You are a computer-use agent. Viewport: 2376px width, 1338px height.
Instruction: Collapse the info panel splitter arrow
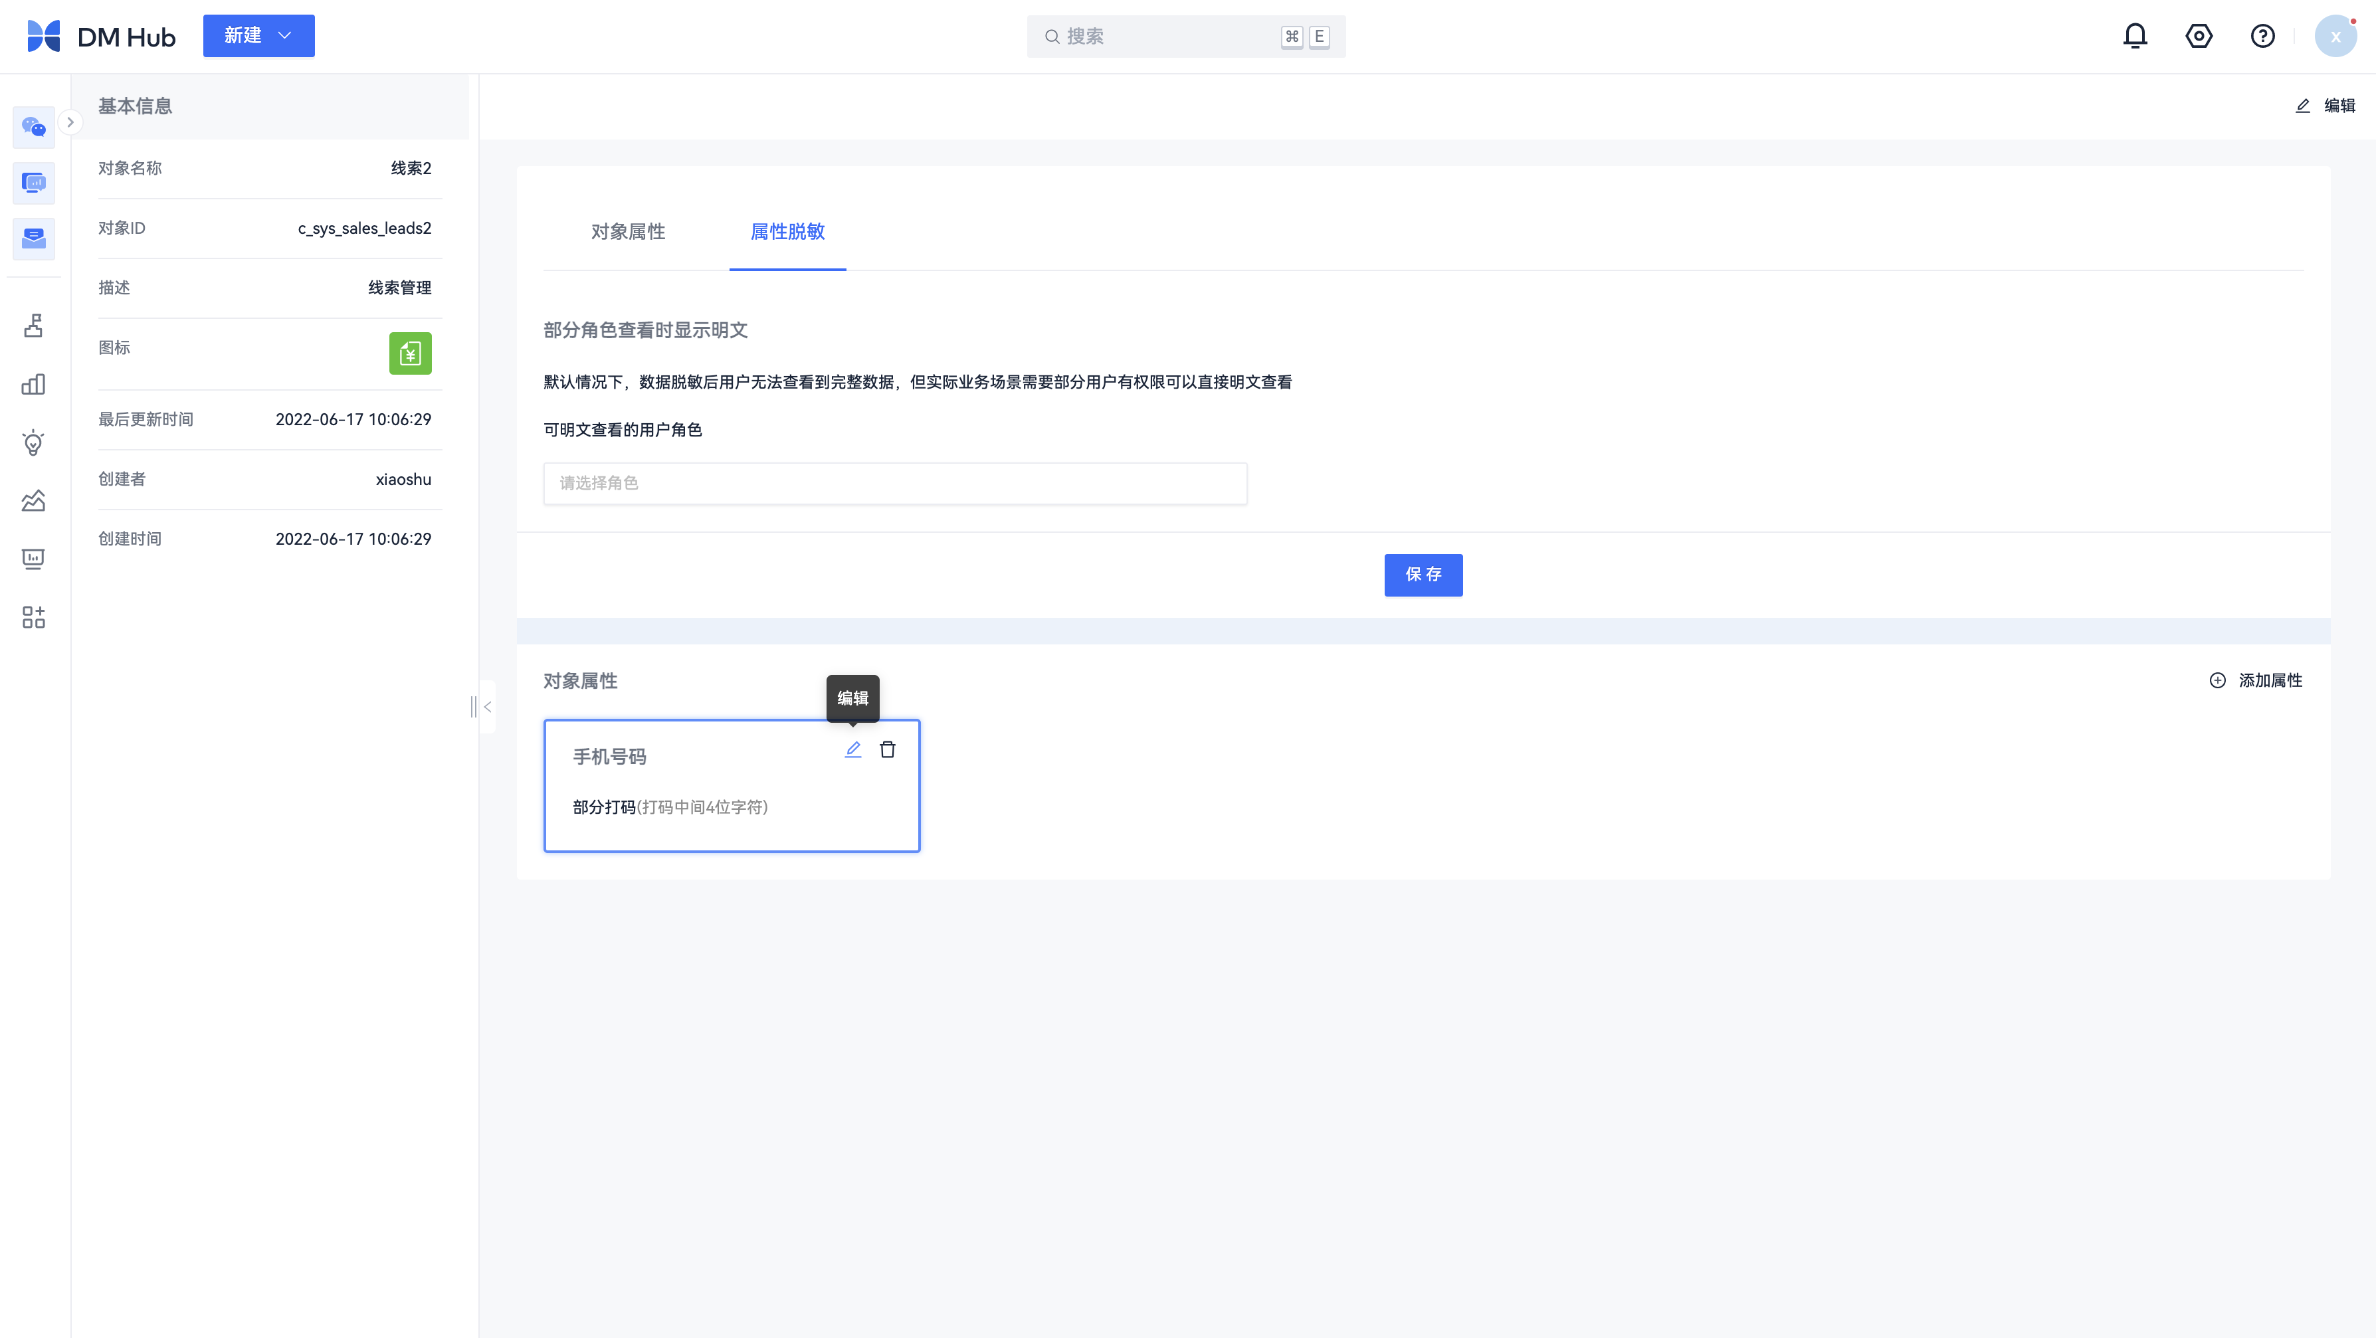tap(486, 708)
